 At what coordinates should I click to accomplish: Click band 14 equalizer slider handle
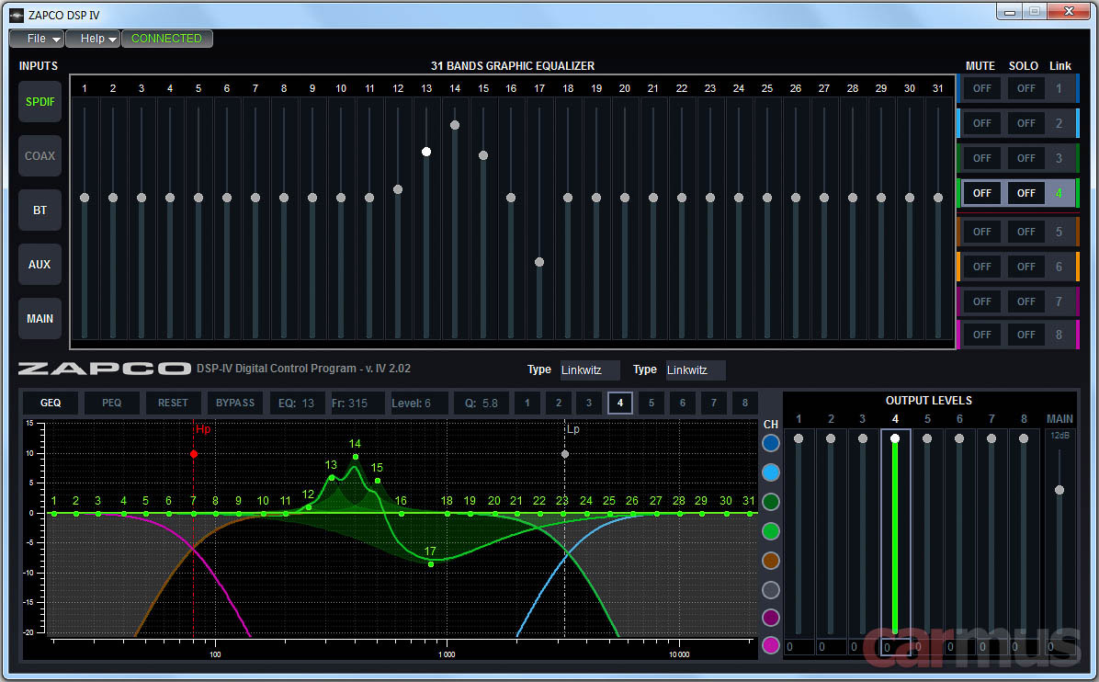pyautogui.click(x=455, y=126)
